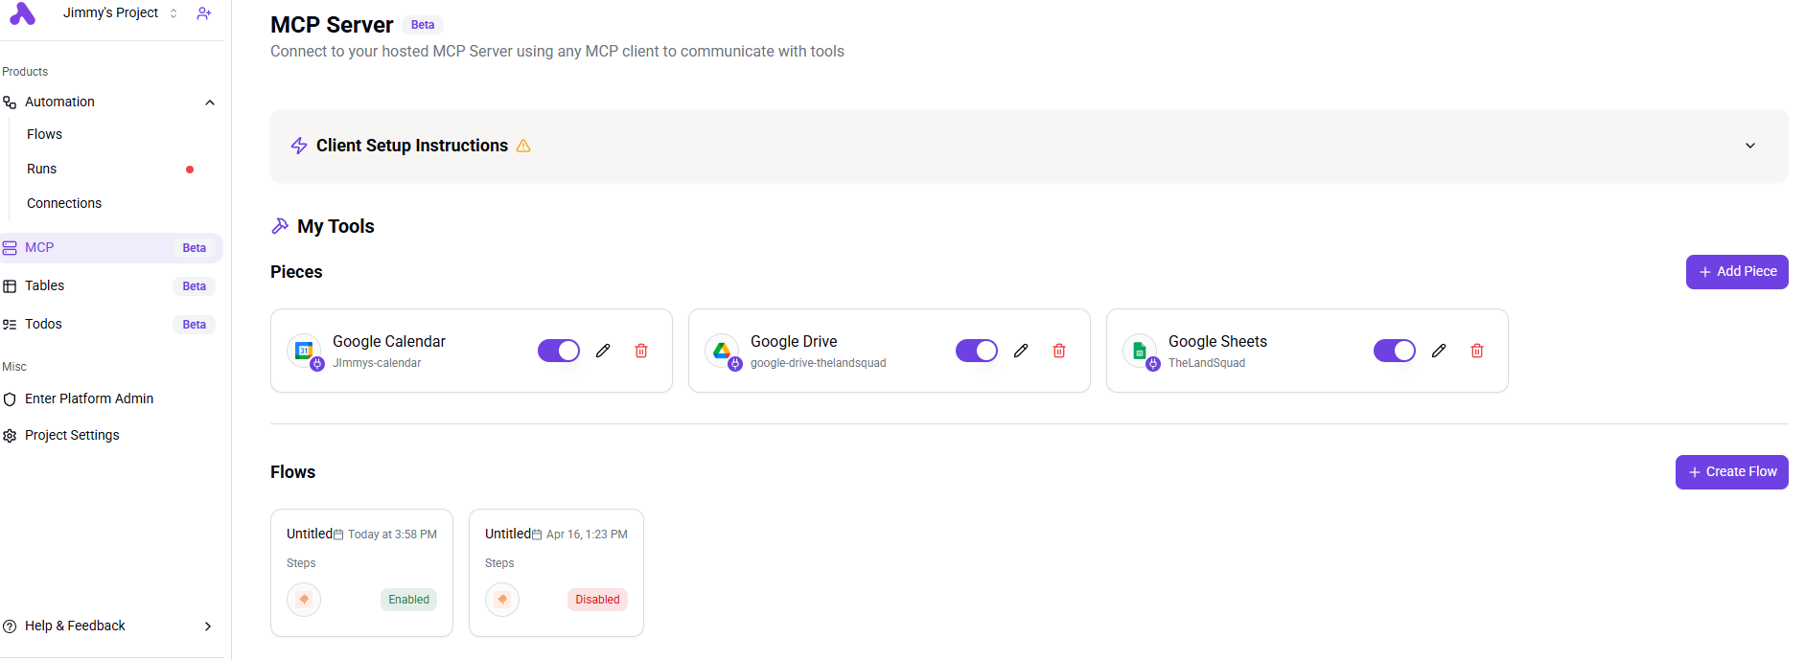Open Help & Feedback submenu

coord(110,626)
